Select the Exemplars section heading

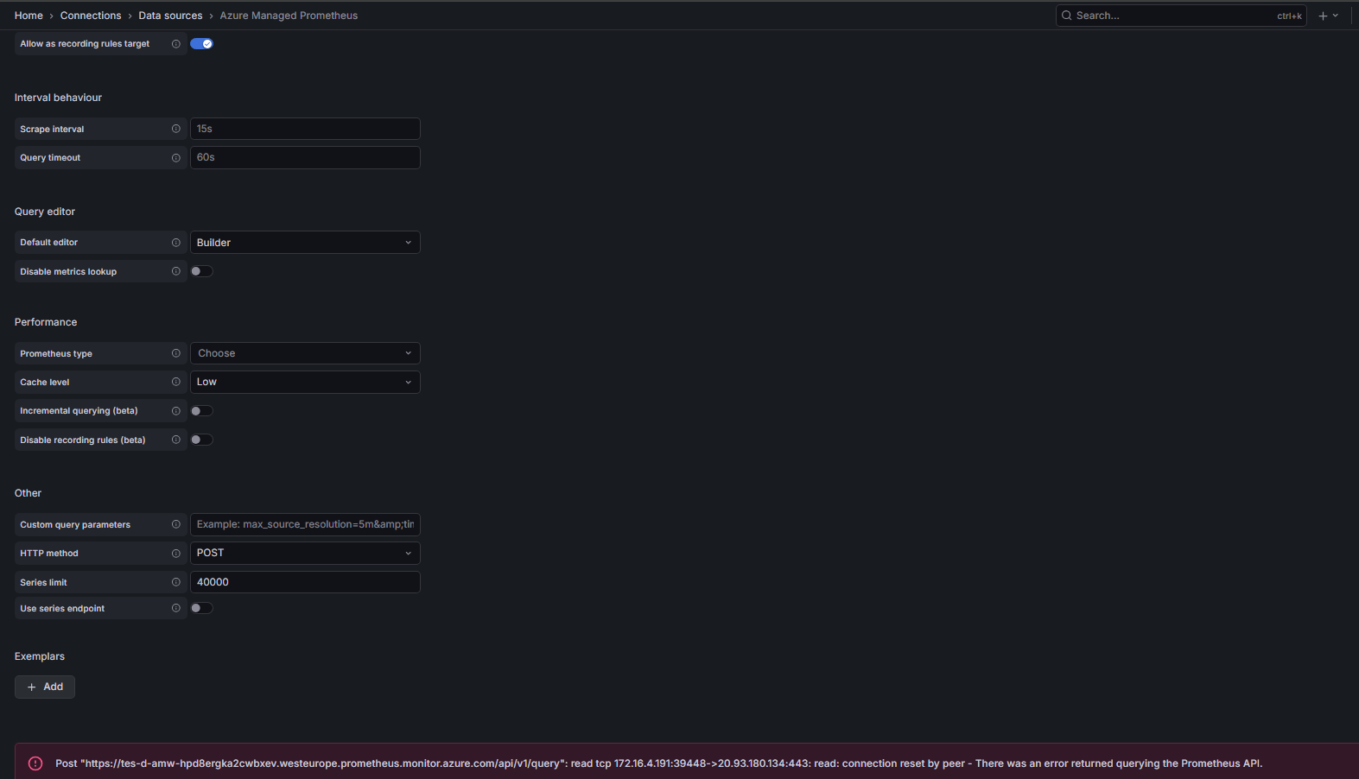coord(40,656)
